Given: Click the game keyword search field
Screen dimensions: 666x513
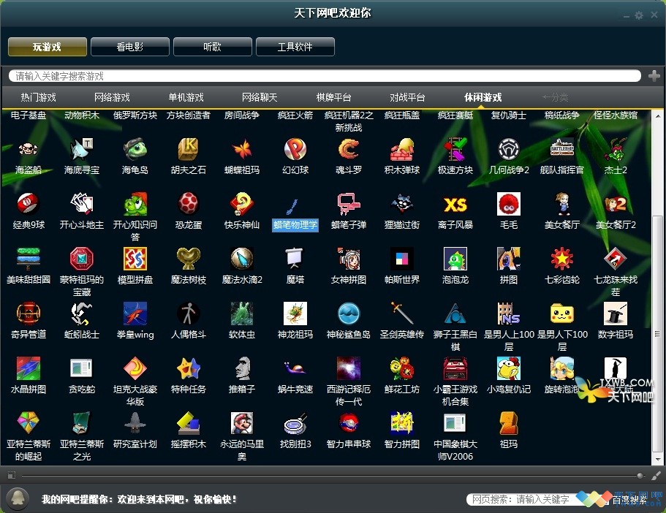Looking at the screenshot, I should [x=322, y=76].
